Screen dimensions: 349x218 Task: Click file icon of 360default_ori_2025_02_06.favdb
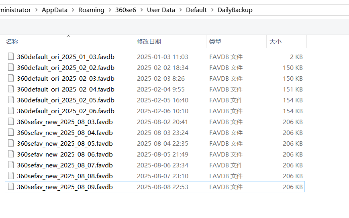pyautogui.click(x=11, y=111)
